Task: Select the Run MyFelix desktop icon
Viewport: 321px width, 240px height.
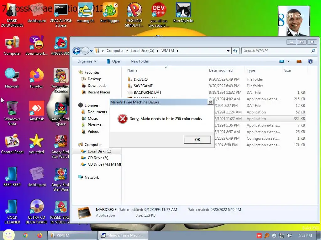Action: pos(183,13)
